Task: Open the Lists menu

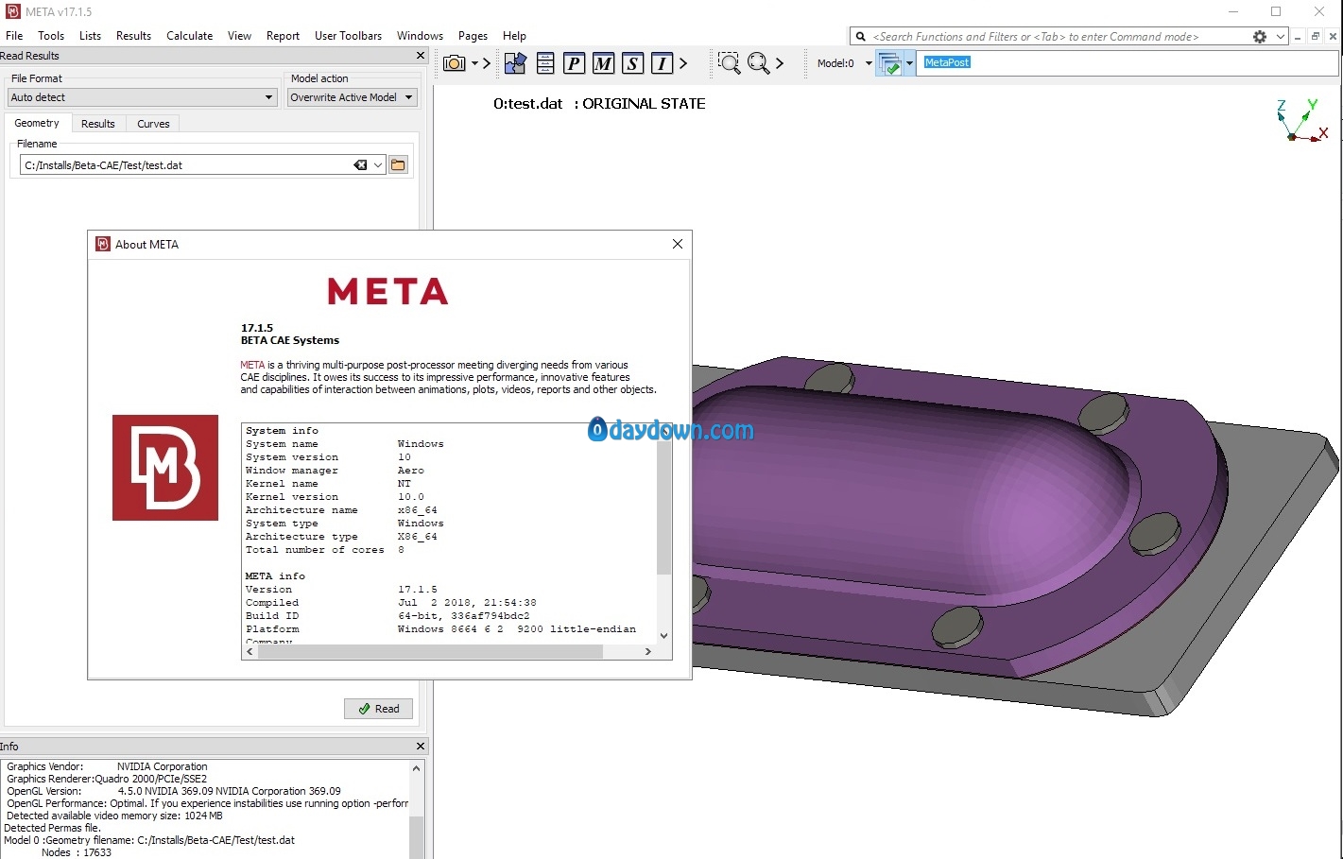Action: [90, 36]
